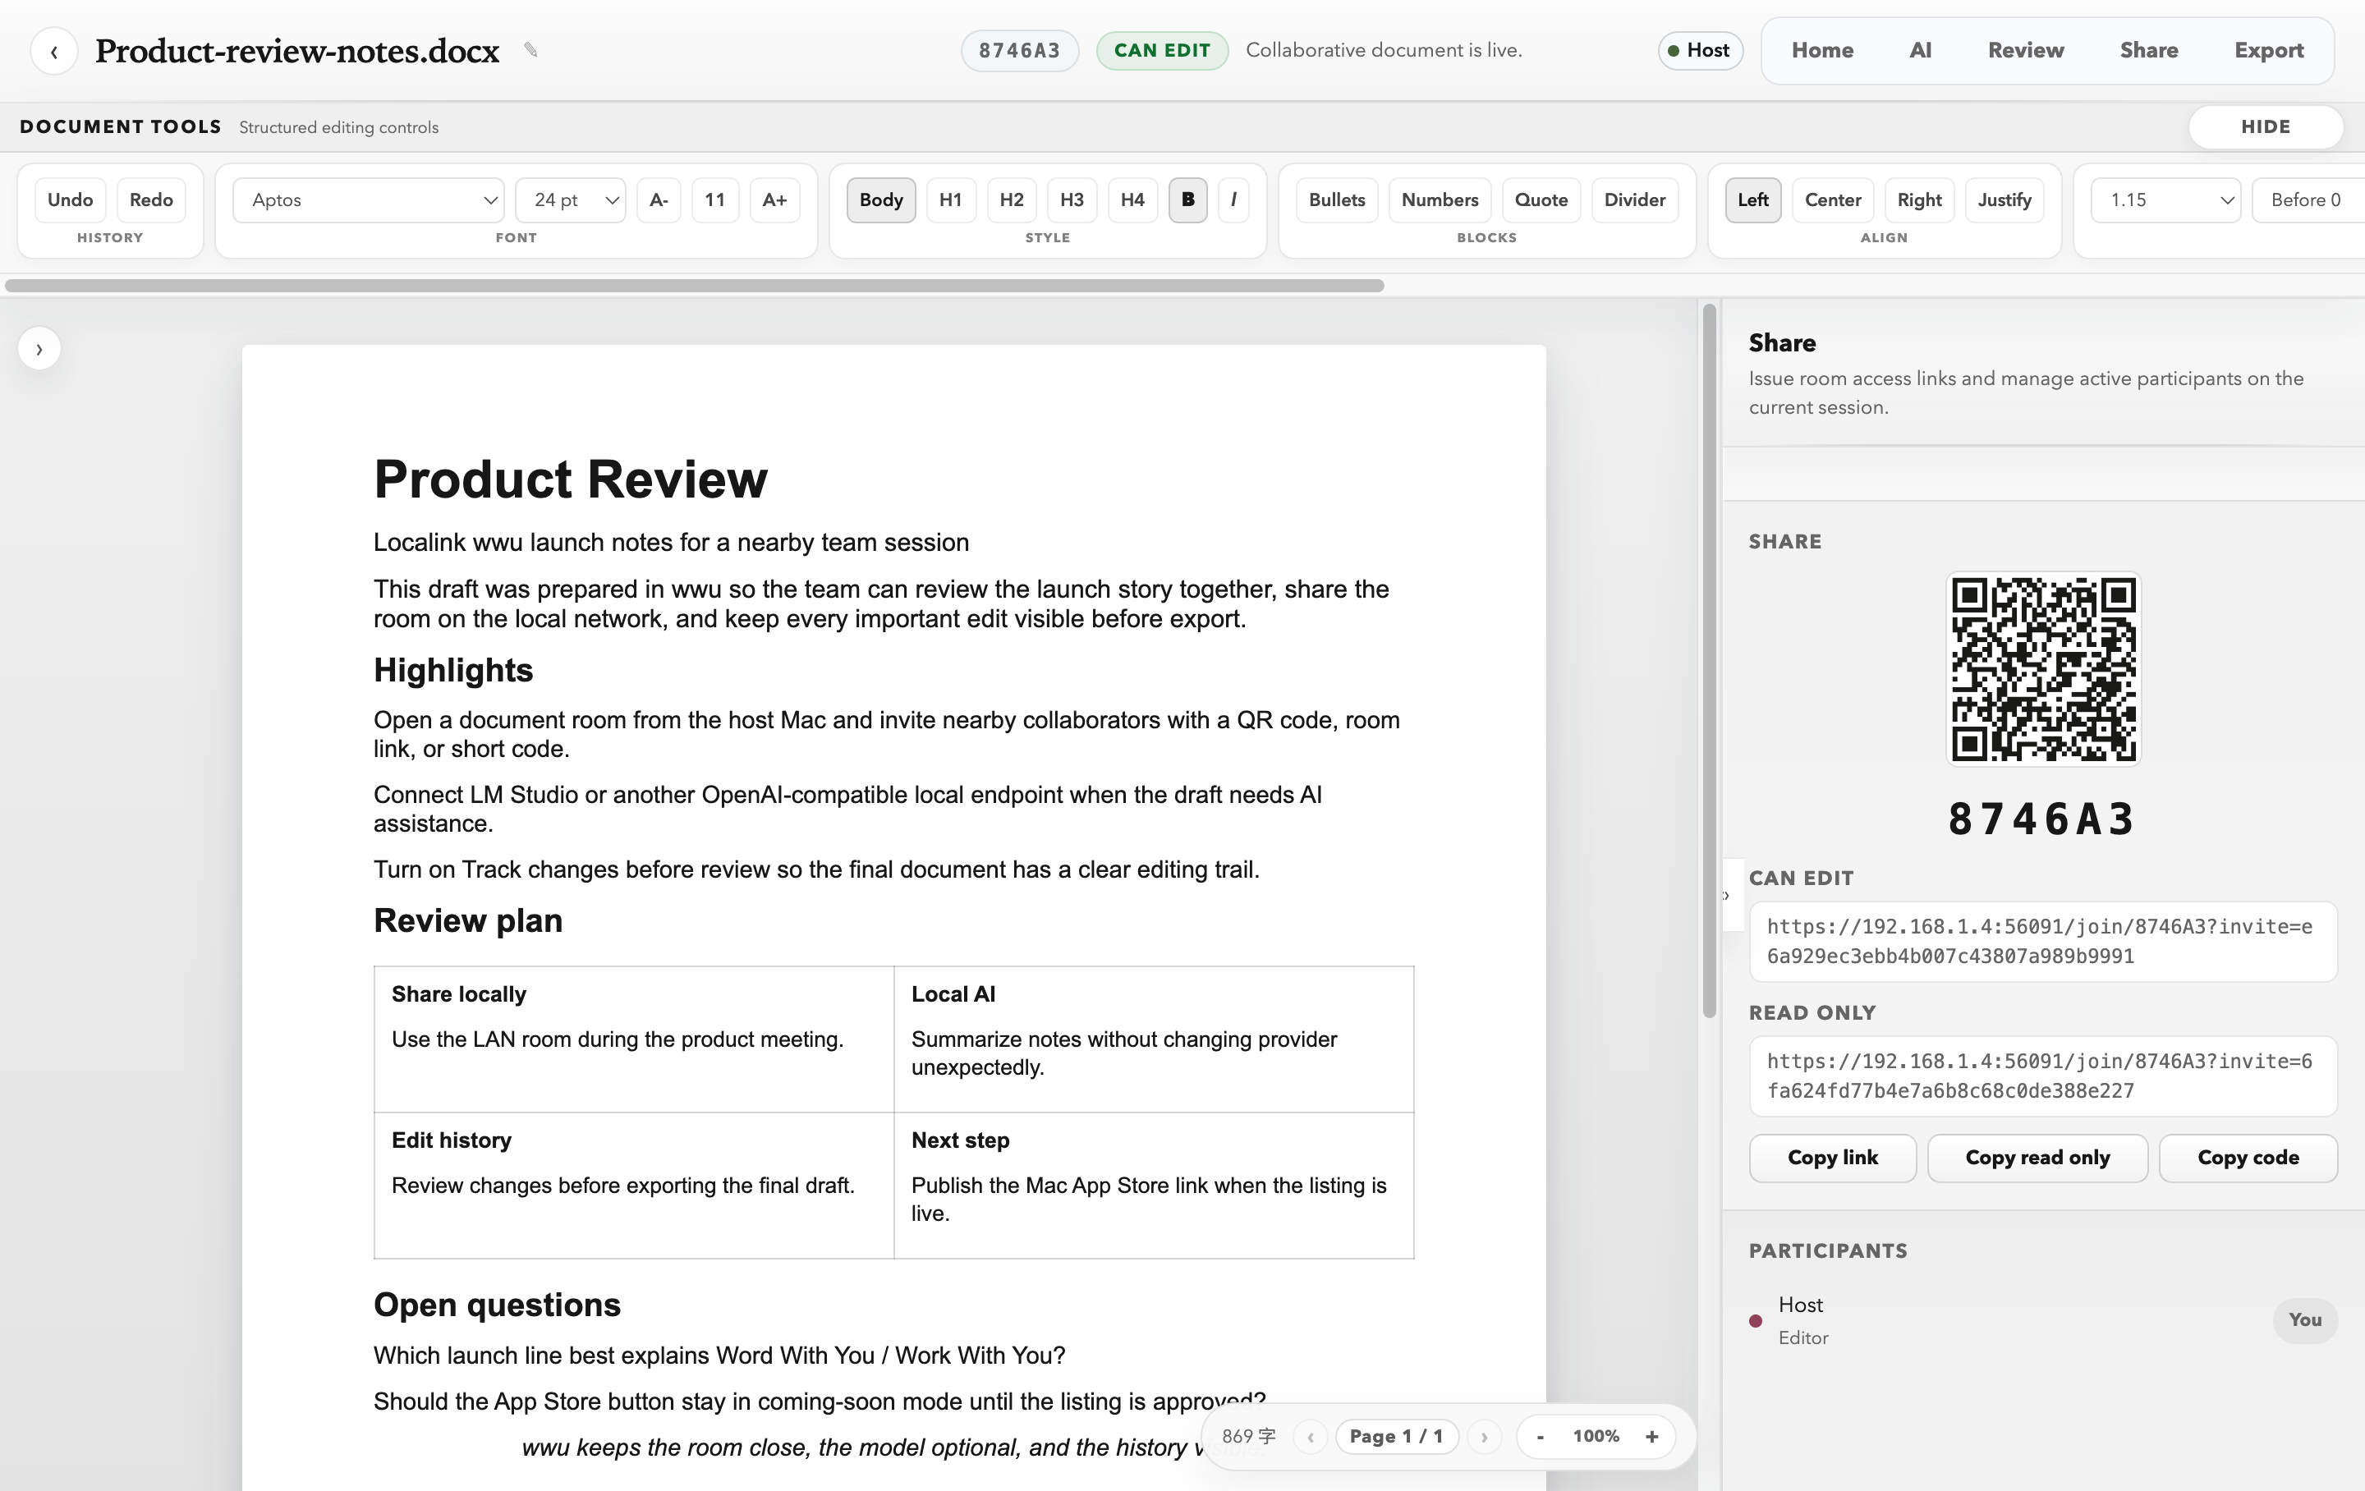Apply the H1 heading style
Viewport: 2365px width, 1491px height.
[x=951, y=200]
